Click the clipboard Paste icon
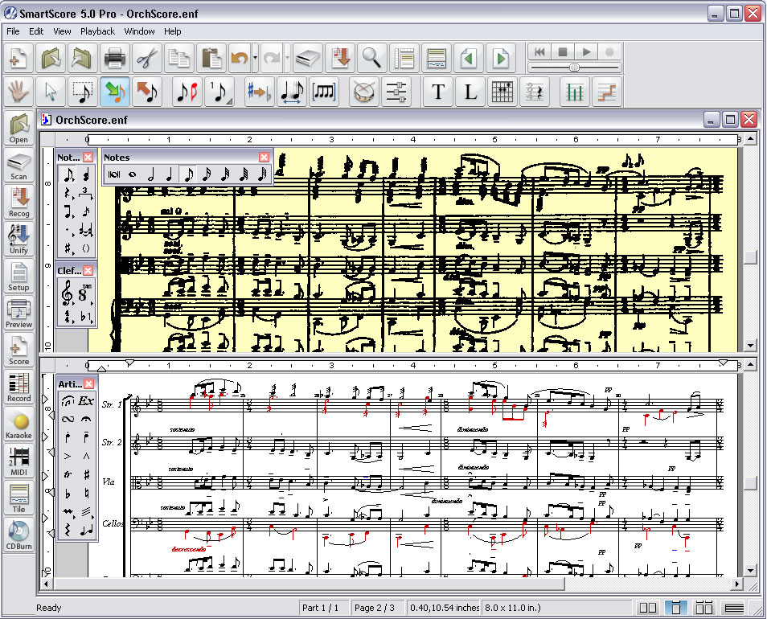Image resolution: width=767 pixels, height=619 pixels. click(x=211, y=58)
